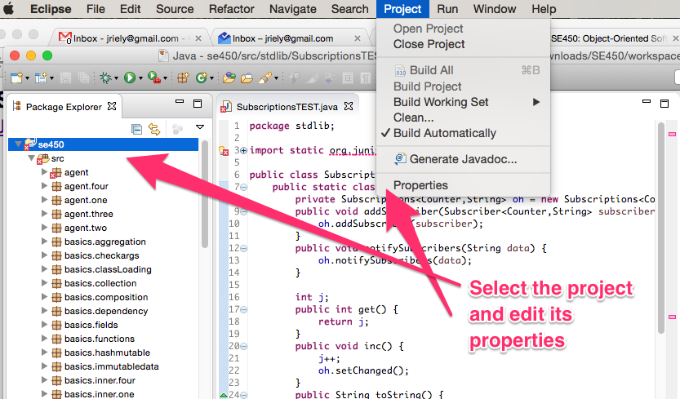Screen dimensions: 680x399
Task: Click Collapse All in Package Explorer
Action: click(137, 128)
